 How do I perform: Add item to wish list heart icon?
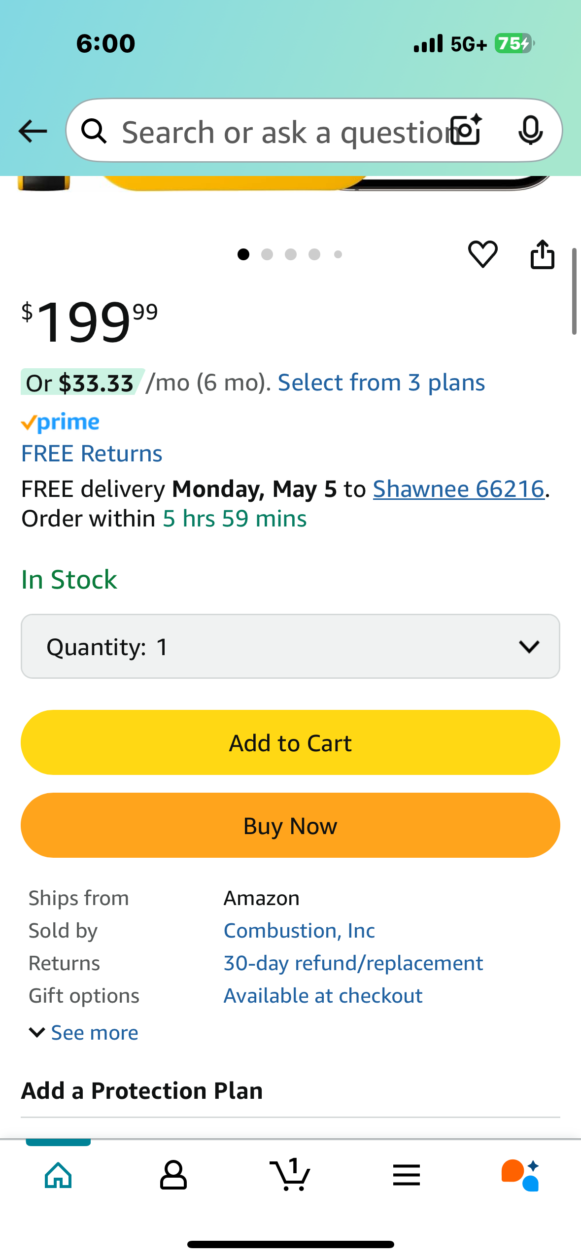(482, 254)
